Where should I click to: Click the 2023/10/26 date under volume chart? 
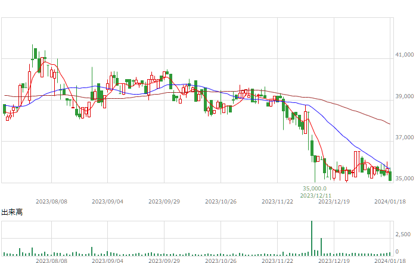(x=221, y=261)
